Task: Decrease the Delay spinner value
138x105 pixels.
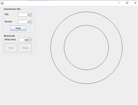Action: coord(30,41)
